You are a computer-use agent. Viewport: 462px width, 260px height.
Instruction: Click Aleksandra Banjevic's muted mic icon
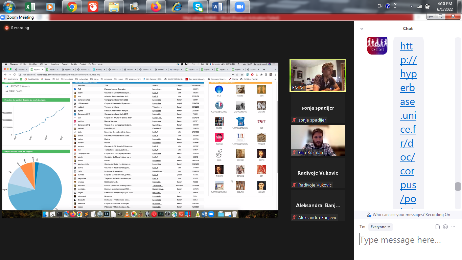[295, 218]
